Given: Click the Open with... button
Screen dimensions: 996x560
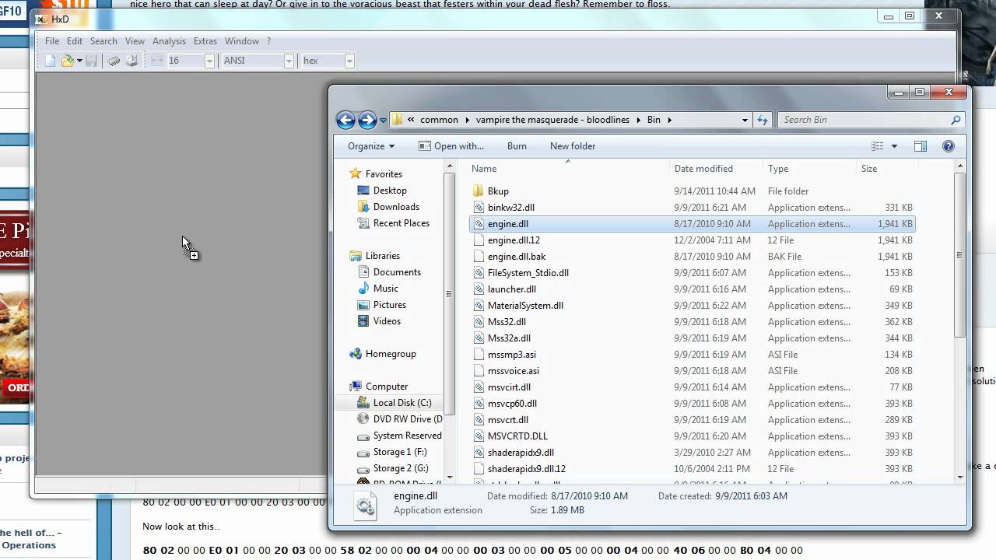Looking at the screenshot, I should click(451, 146).
